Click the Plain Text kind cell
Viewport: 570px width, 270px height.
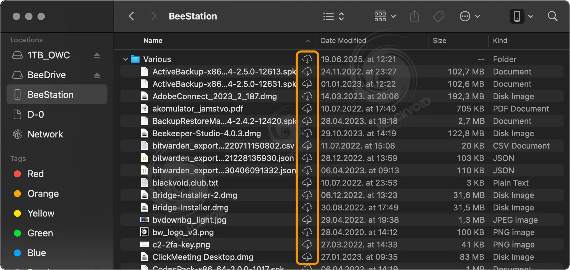click(511, 183)
